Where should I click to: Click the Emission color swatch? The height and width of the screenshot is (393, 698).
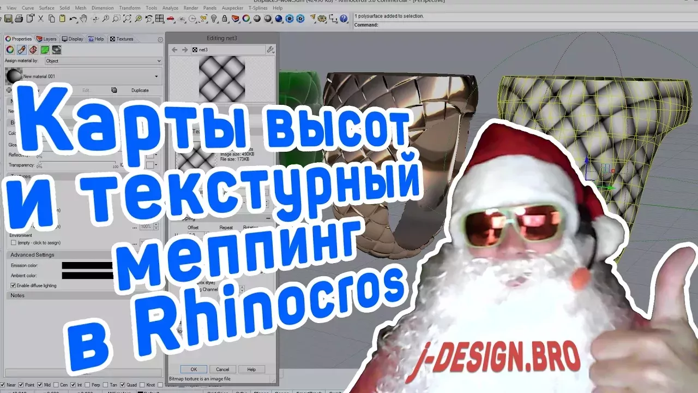87,265
